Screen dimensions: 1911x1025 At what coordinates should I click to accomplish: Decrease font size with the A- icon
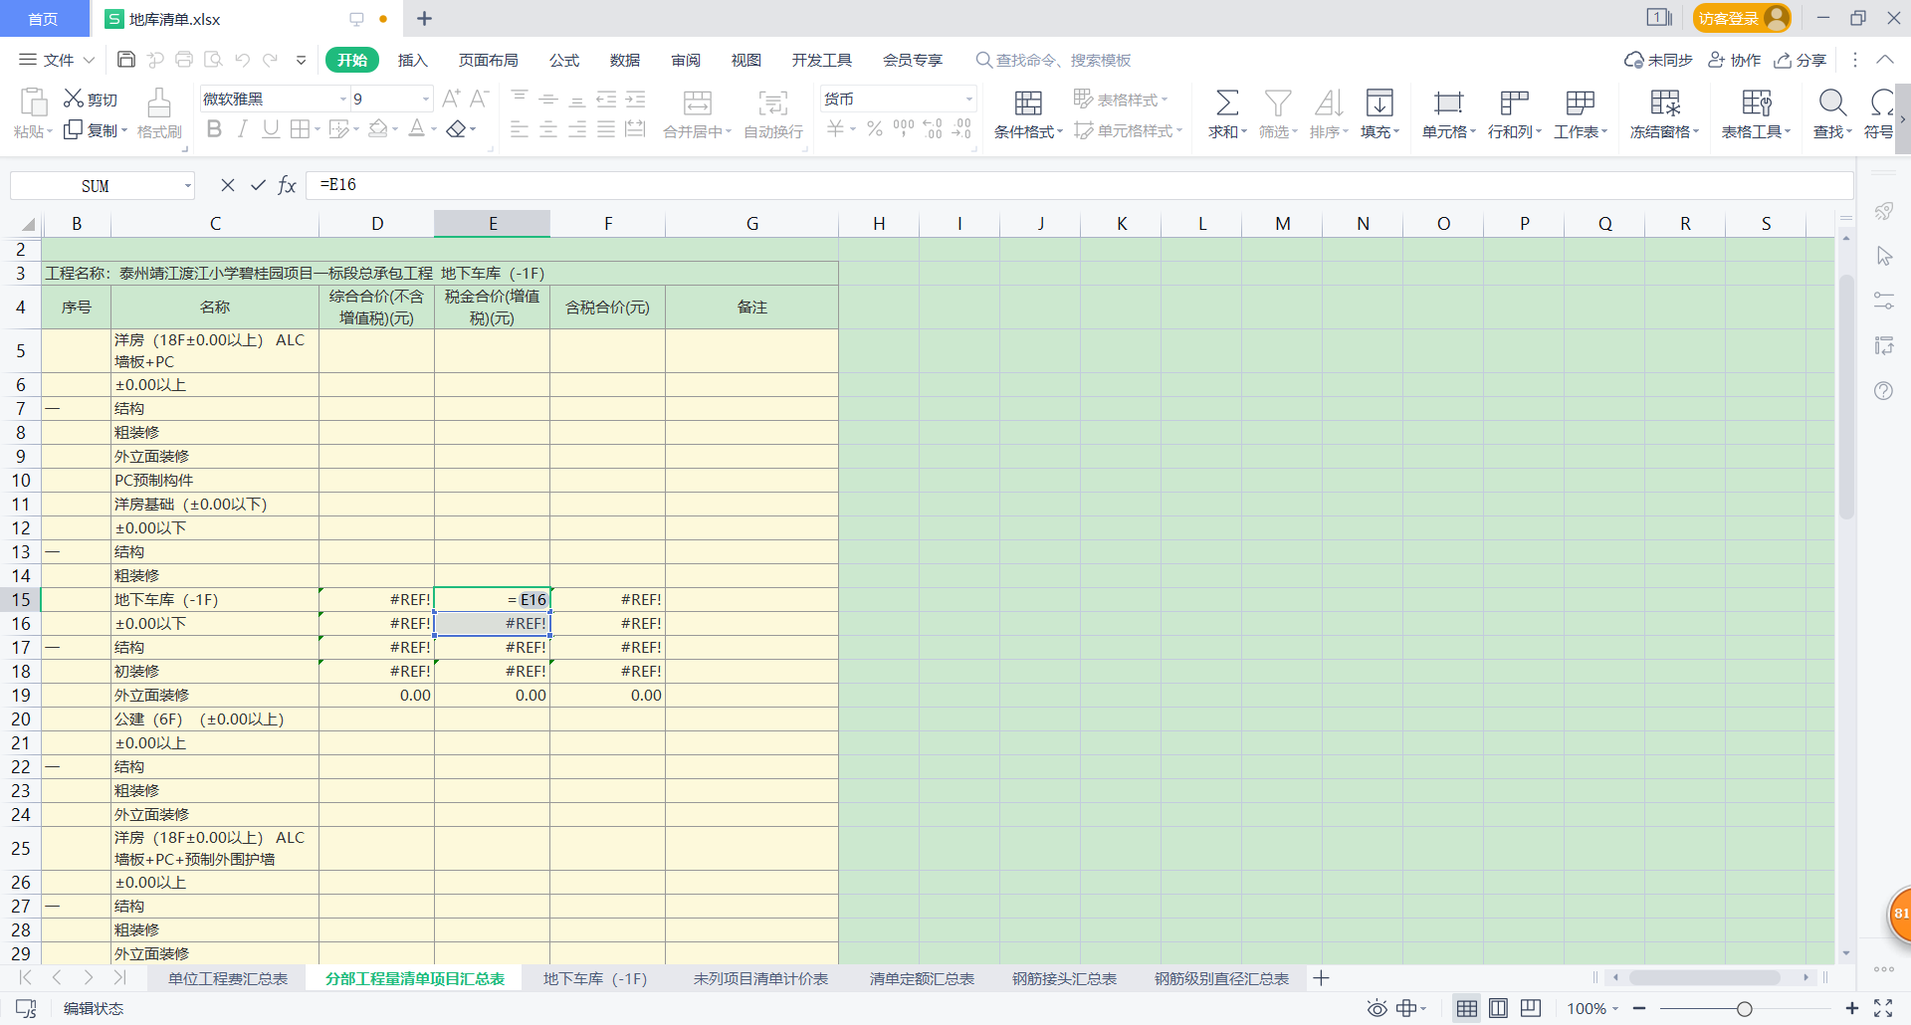pyautogui.click(x=479, y=99)
